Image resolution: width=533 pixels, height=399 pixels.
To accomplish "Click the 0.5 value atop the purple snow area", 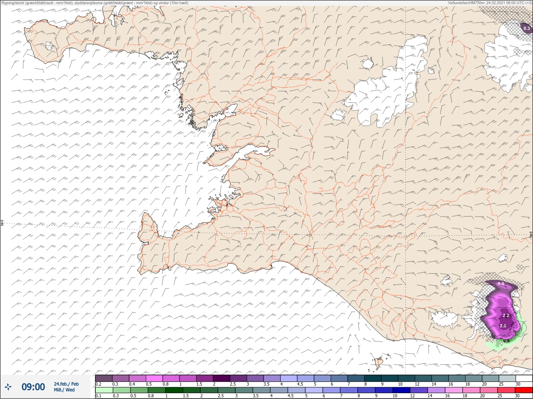I will pyautogui.click(x=501, y=284).
